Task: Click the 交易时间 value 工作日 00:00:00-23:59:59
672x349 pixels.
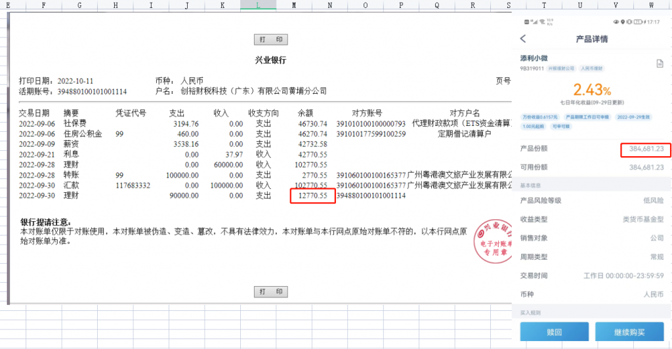Action: tap(623, 276)
